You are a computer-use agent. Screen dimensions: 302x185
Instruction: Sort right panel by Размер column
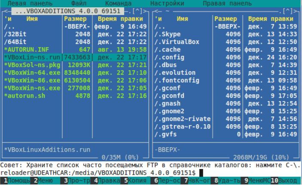(226, 19)
